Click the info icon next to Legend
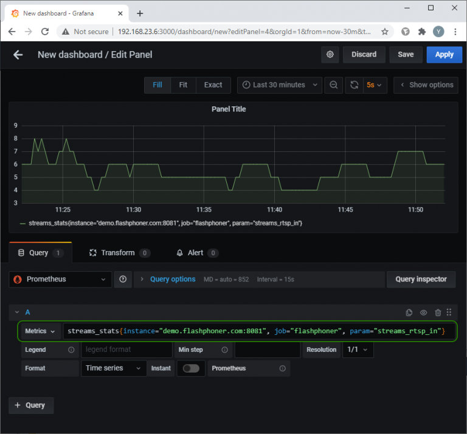 click(x=71, y=350)
